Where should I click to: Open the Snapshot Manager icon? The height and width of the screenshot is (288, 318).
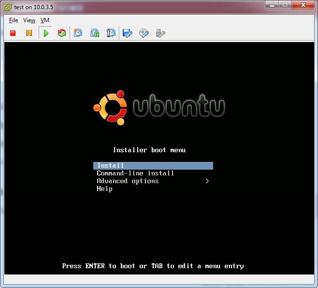pos(111,33)
